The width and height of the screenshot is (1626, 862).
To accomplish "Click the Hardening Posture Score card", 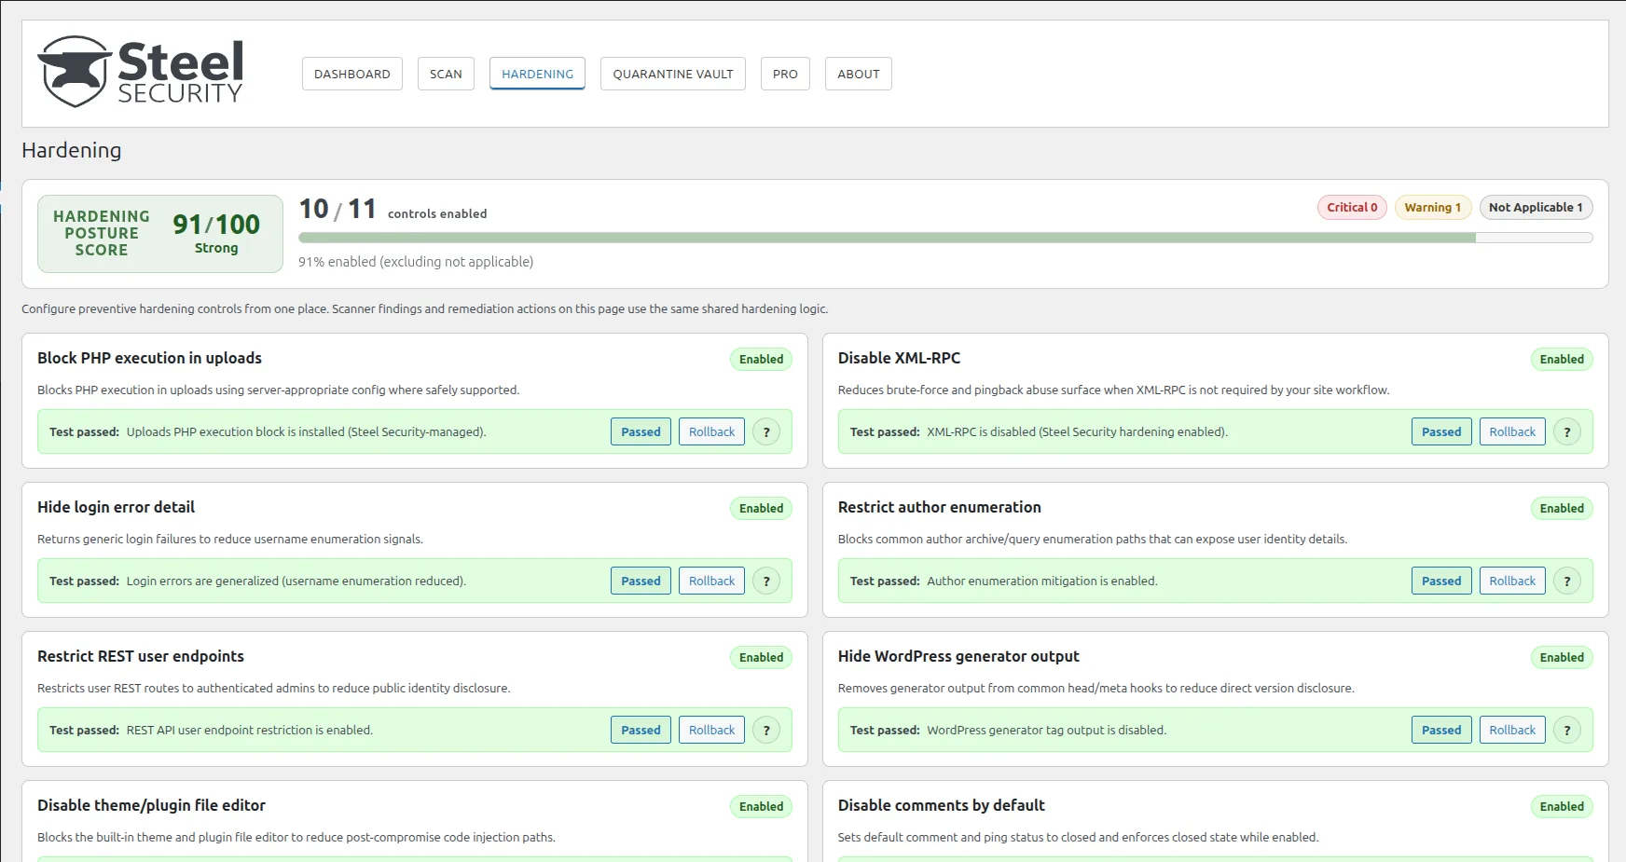I will 160,234.
